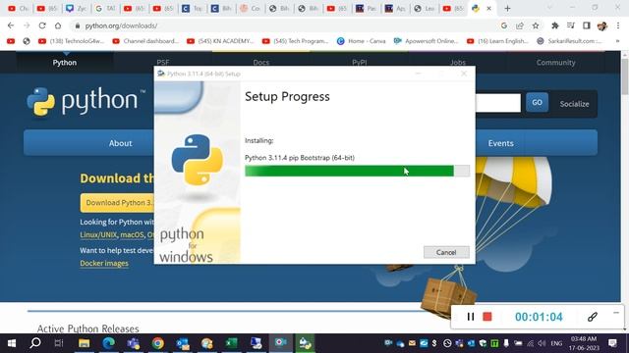Click the Google icon in the address bar
Image resolution: width=629 pixels, height=353 pixels.
[504, 25]
